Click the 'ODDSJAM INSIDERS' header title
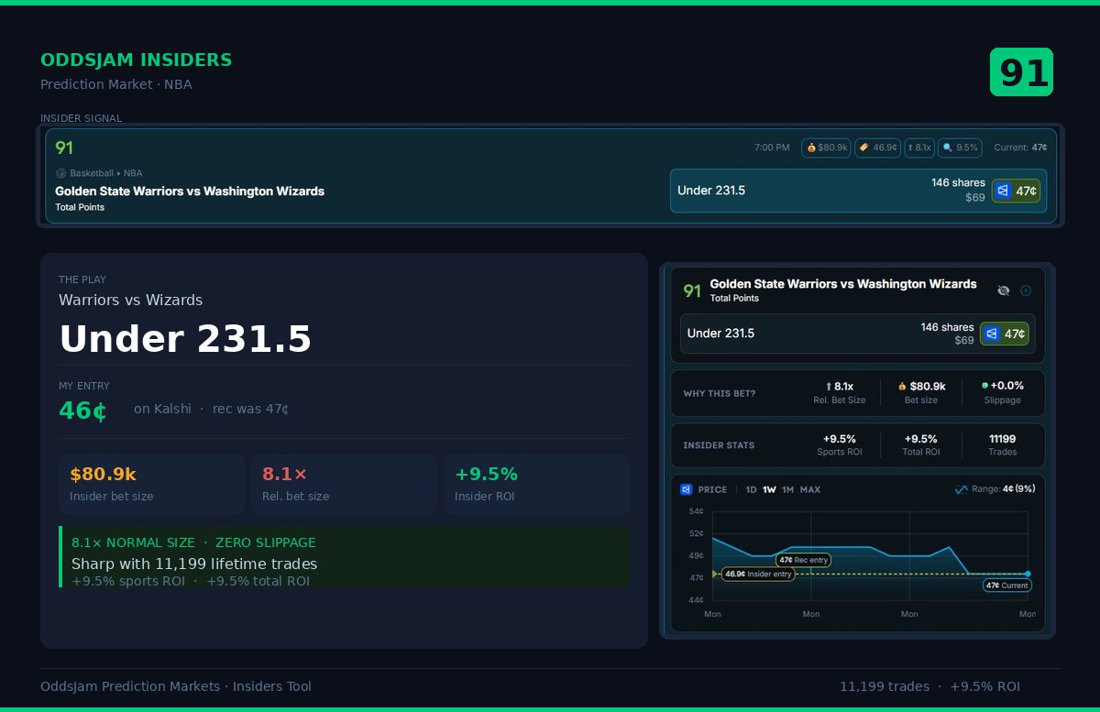 click(137, 60)
